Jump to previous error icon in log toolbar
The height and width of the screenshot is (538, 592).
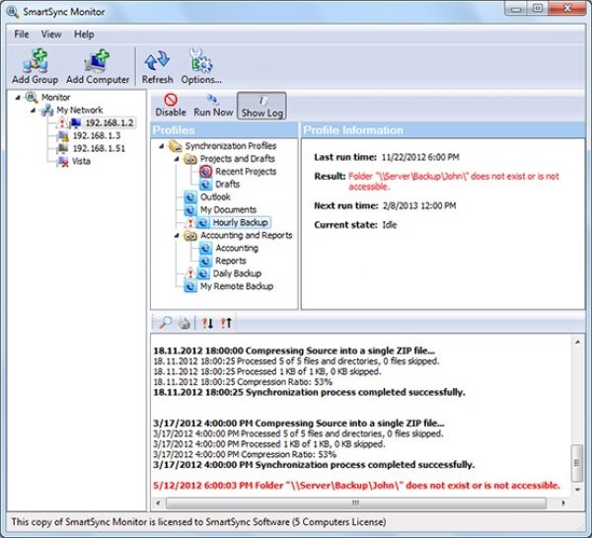[x=226, y=323]
